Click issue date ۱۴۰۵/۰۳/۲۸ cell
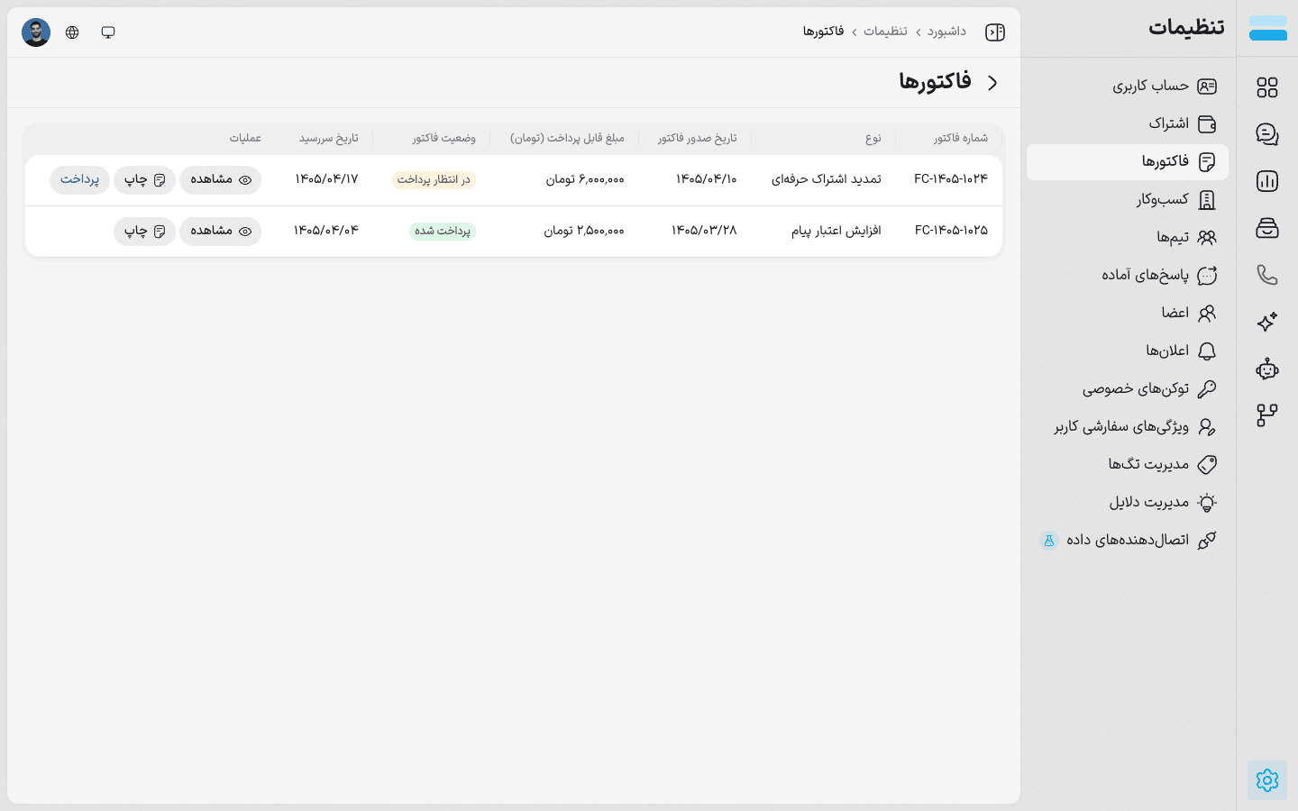 click(x=704, y=231)
